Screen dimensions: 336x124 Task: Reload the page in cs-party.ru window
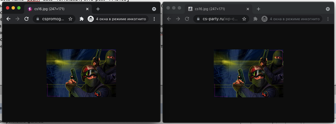(x=187, y=19)
